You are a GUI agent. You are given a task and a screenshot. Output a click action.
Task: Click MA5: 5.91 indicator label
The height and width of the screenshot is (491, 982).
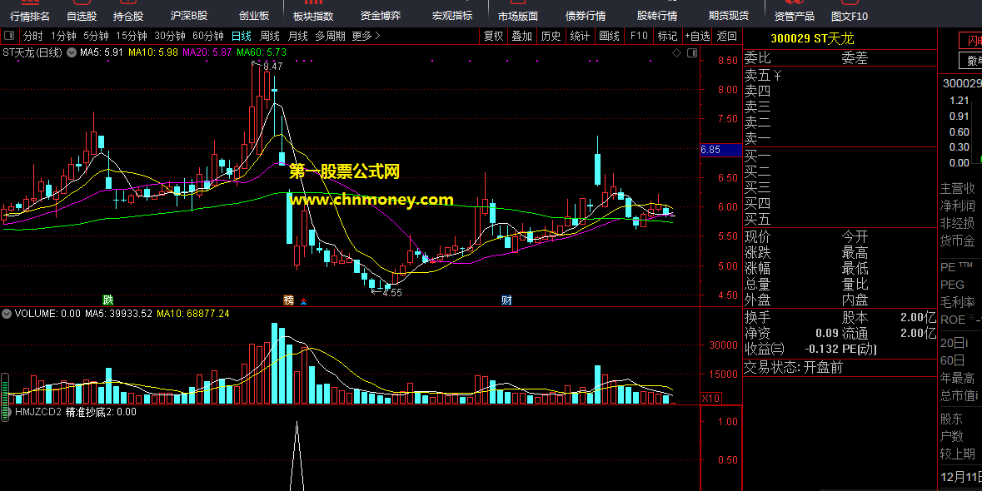[102, 52]
